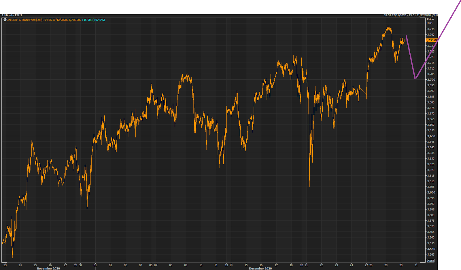
Task: Click the November 2020 month label
Action: click(48, 268)
